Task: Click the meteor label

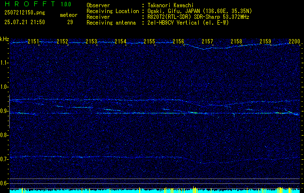Action: point(69,15)
